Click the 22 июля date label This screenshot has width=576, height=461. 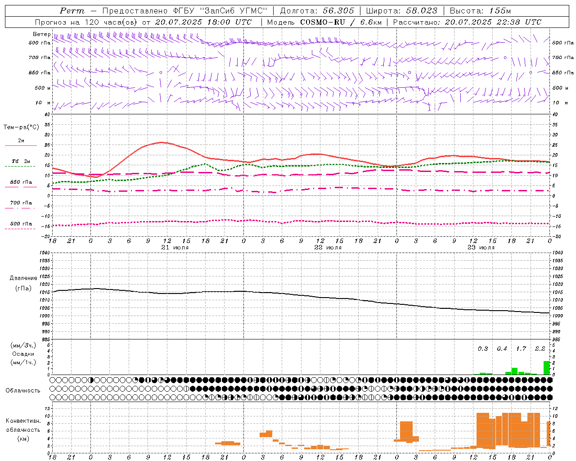[328, 248]
